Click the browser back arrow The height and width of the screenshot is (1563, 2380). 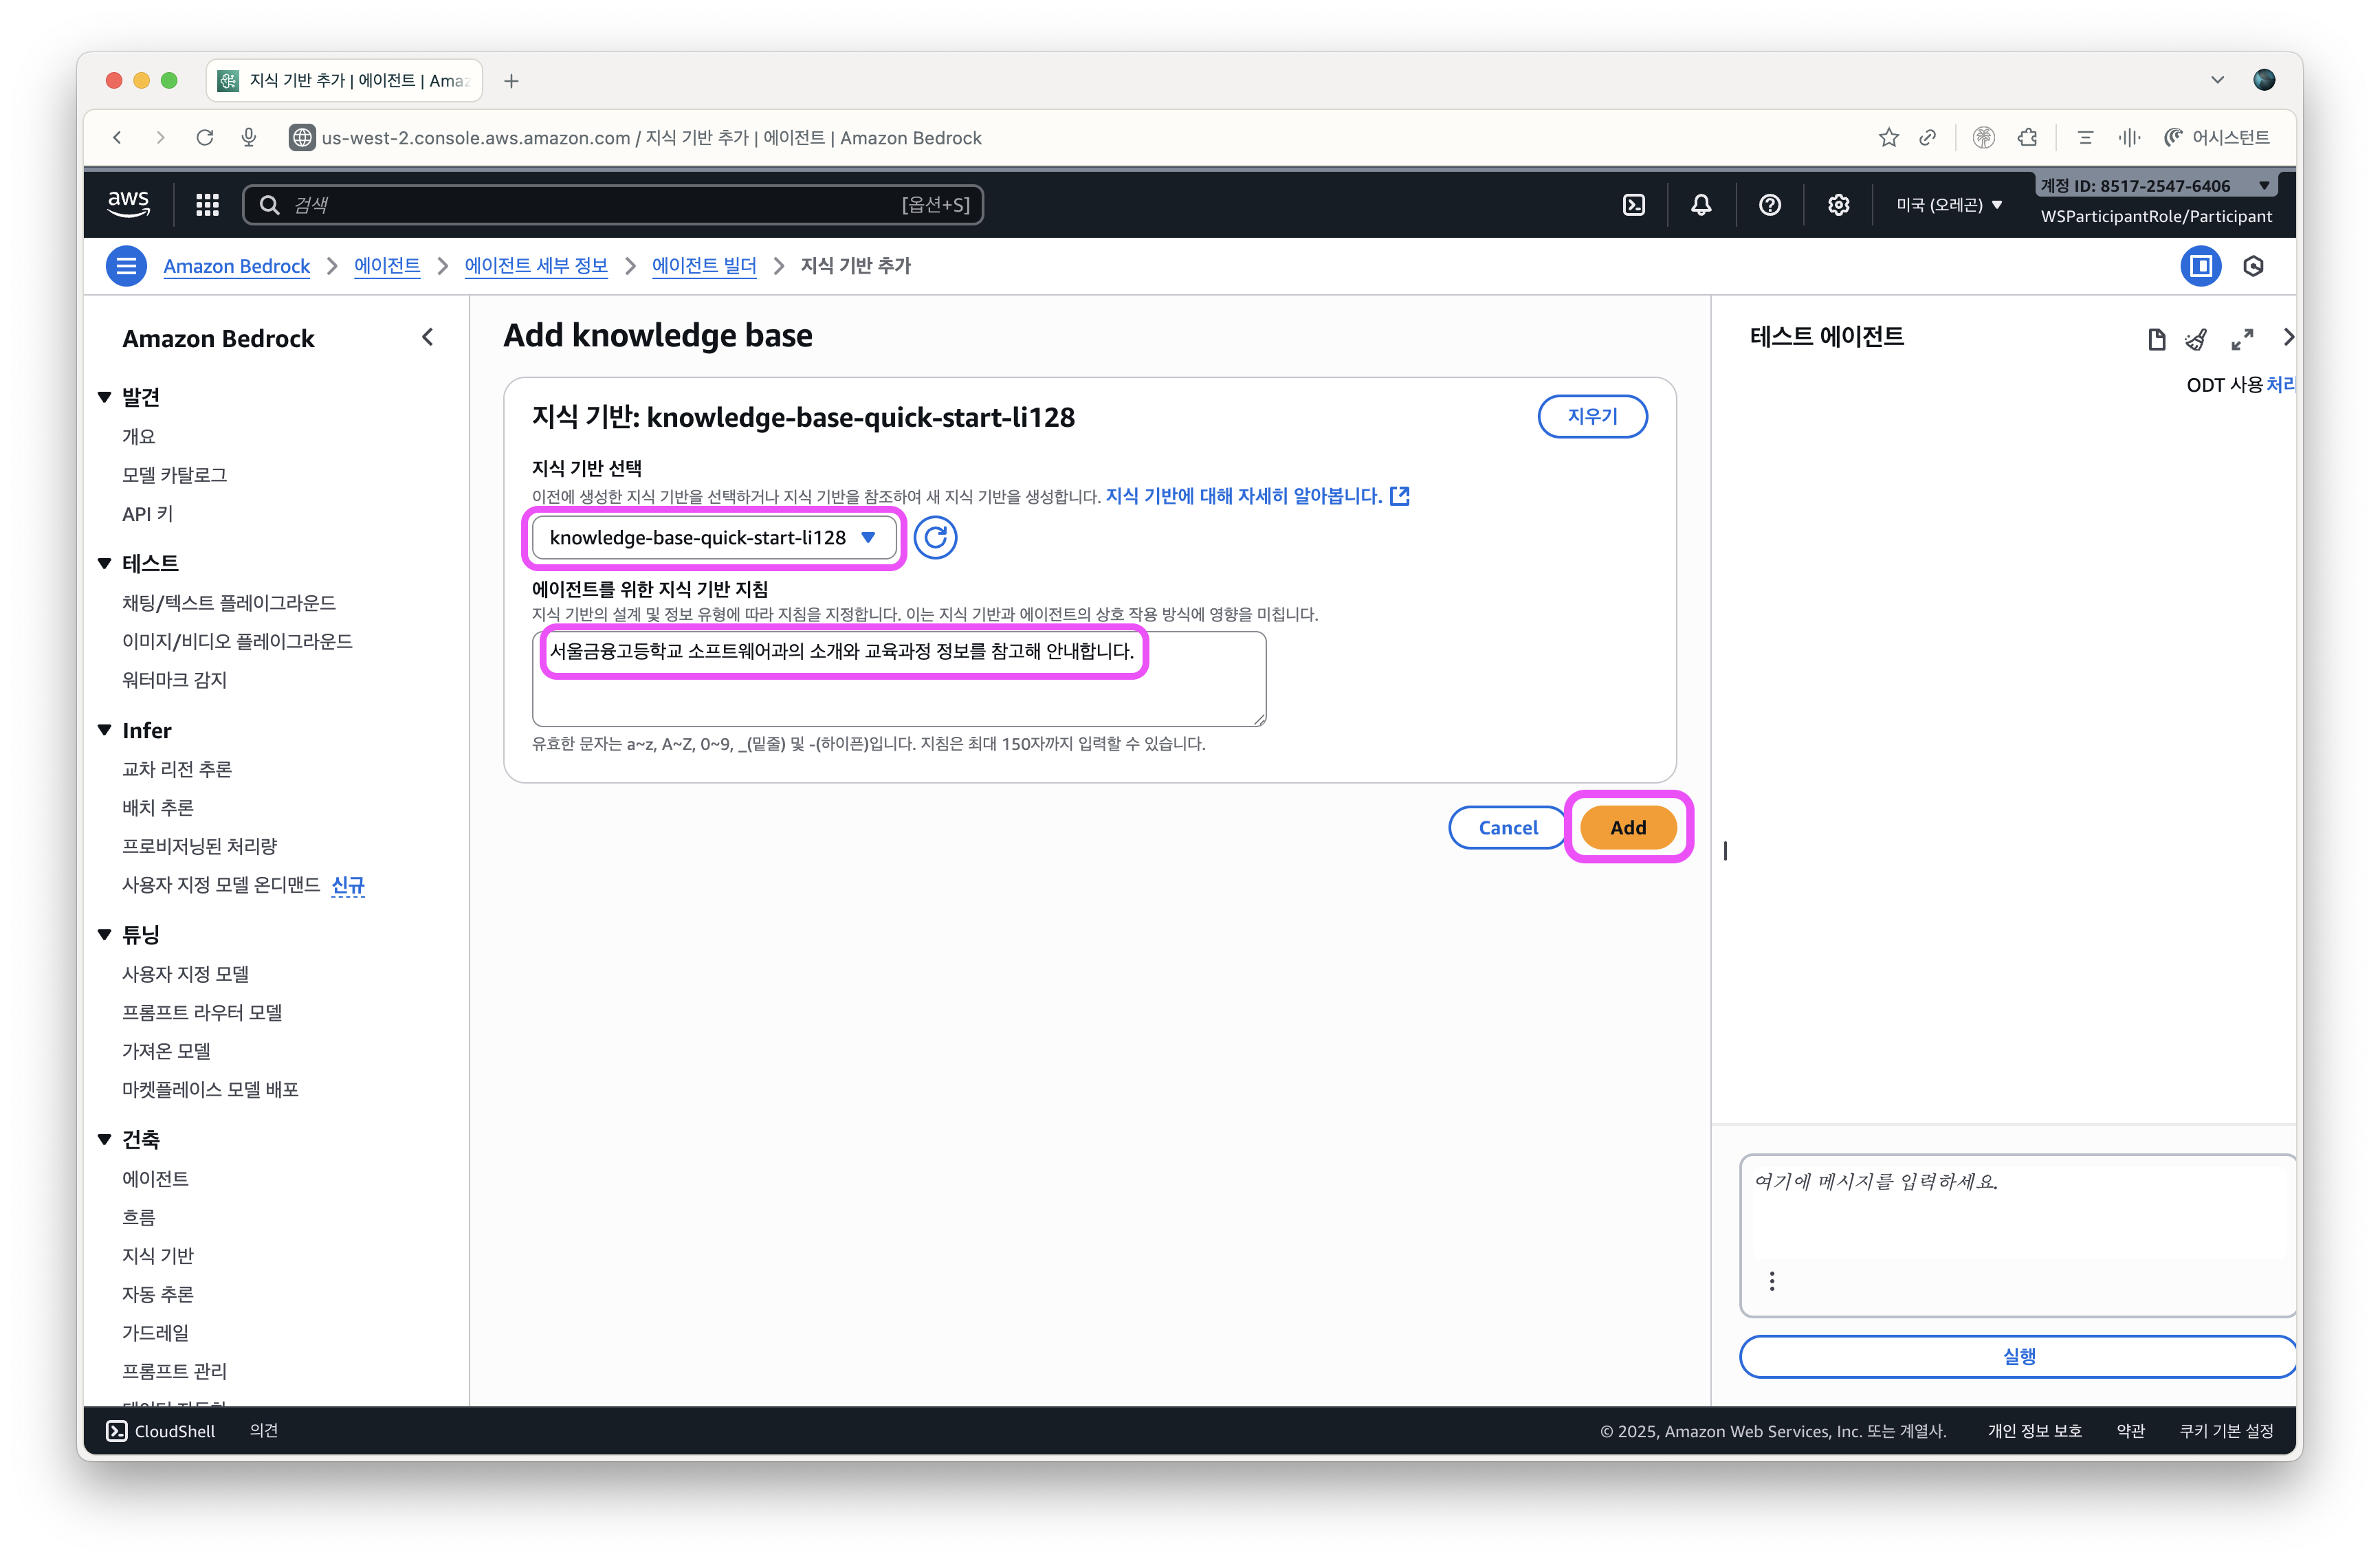coord(118,138)
